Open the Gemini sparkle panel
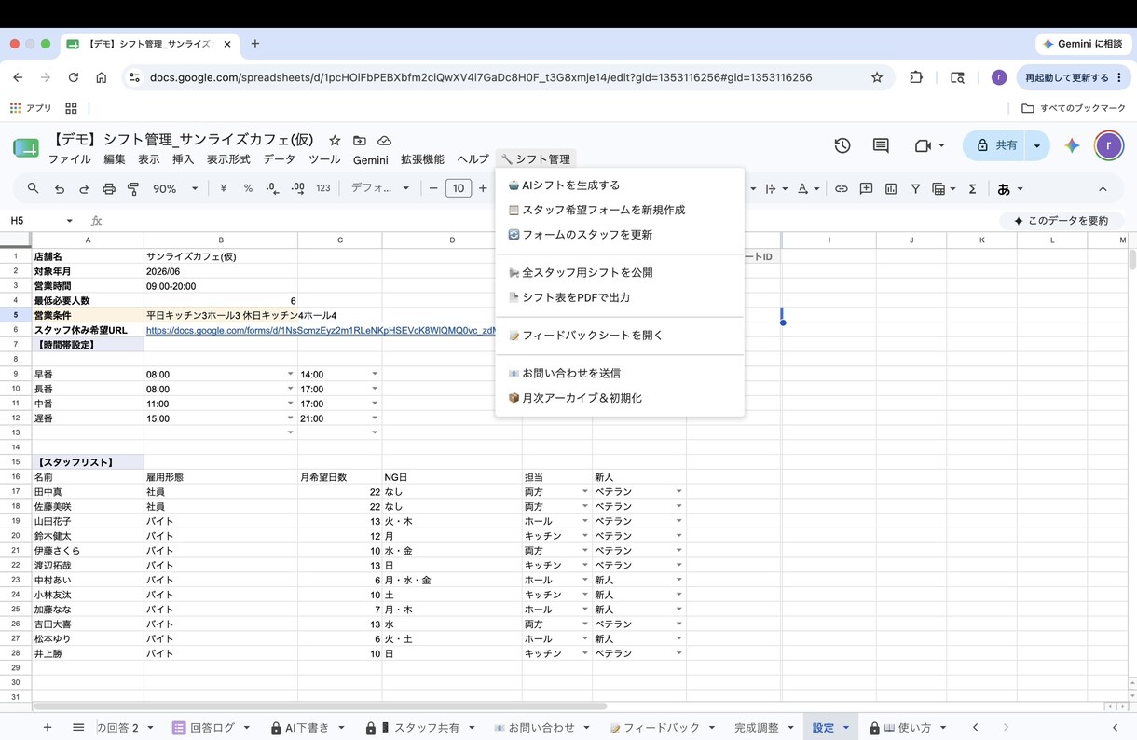Viewport: 1137px width, 740px height. pos(1072,145)
